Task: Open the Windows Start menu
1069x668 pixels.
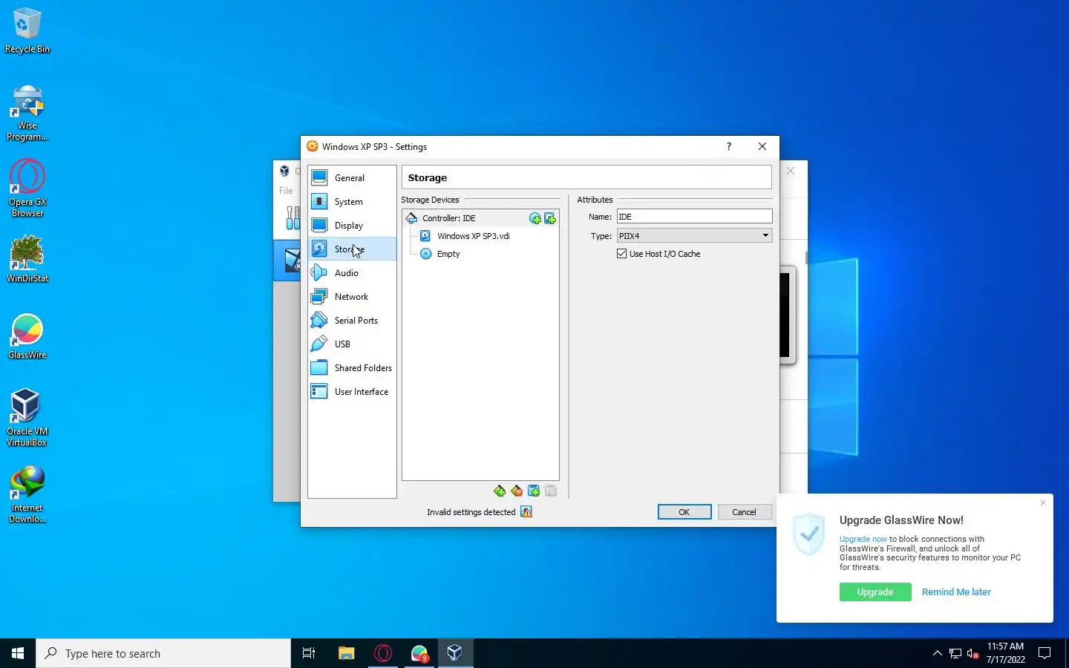Action: tap(18, 653)
